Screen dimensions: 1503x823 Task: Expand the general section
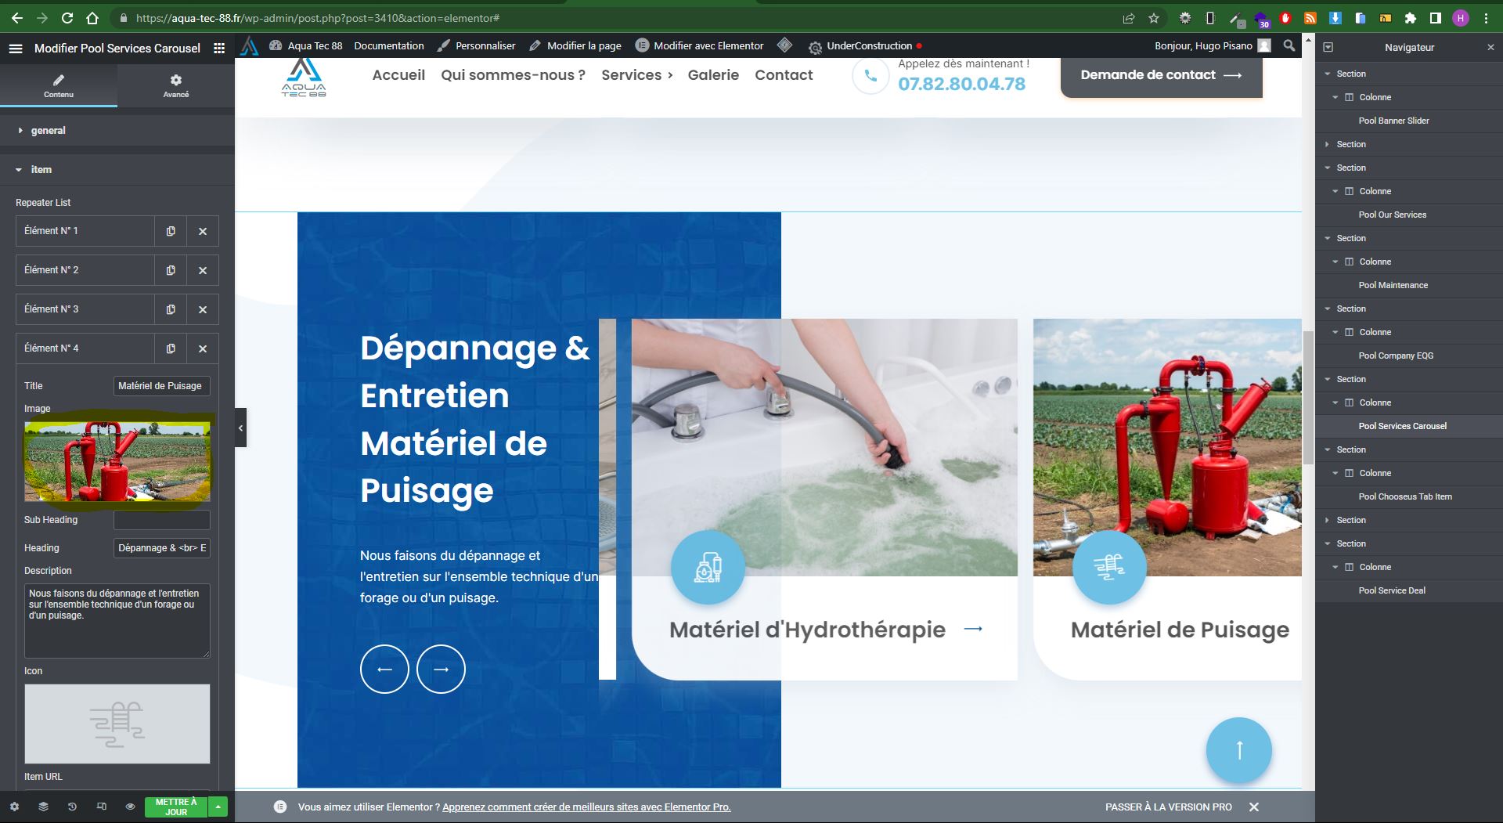(48, 131)
